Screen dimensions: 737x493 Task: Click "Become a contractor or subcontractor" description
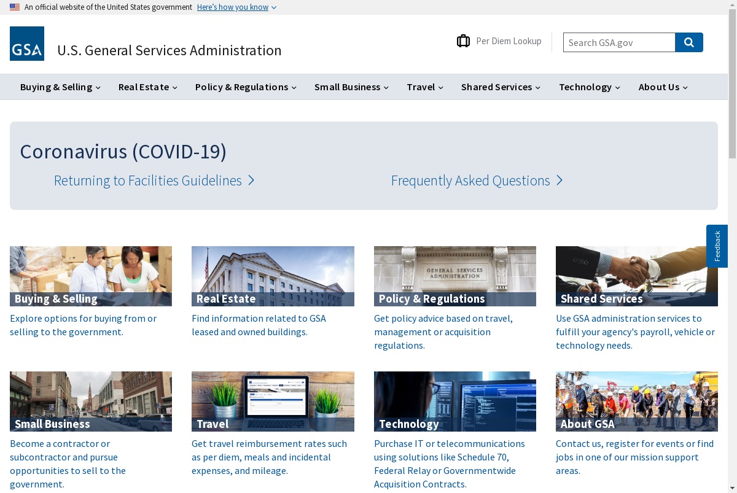[68, 464]
